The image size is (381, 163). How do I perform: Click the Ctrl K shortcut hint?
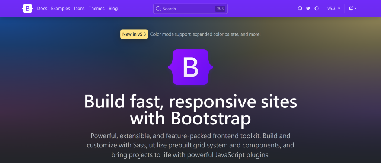pyautogui.click(x=220, y=9)
